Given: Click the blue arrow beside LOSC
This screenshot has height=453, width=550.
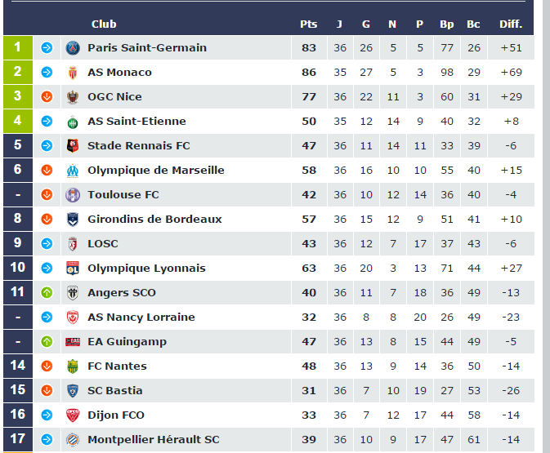Looking at the screenshot, I should click(x=47, y=244).
